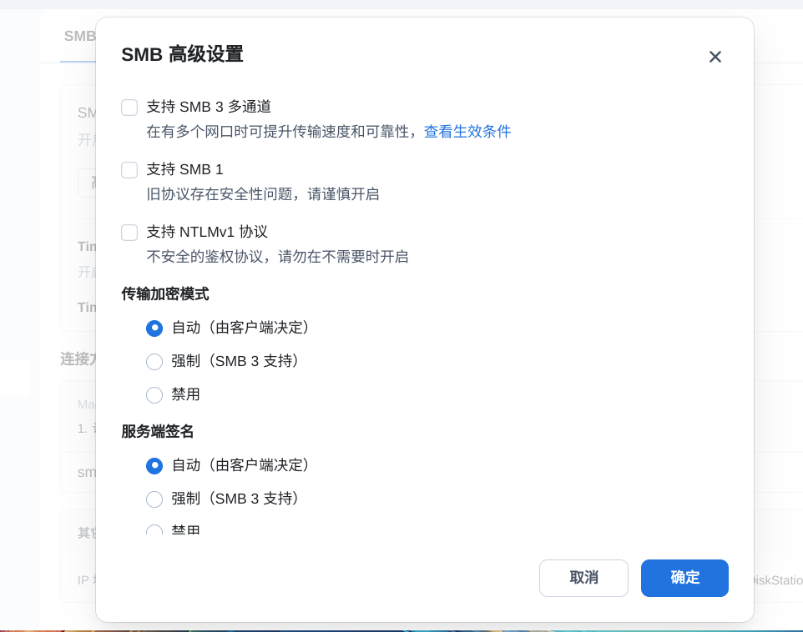Viewport: 803px width, 632px height.
Task: Click 不安全的鉴权协议 description text
Action: [278, 257]
